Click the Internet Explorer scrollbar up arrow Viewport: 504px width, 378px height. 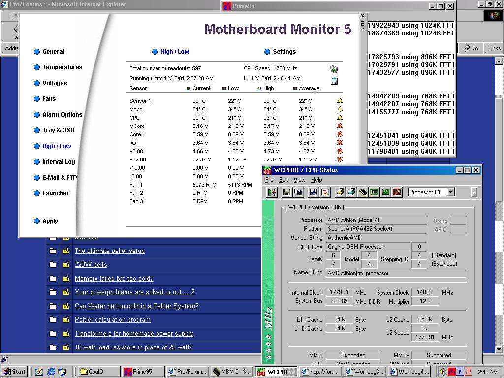[499, 61]
